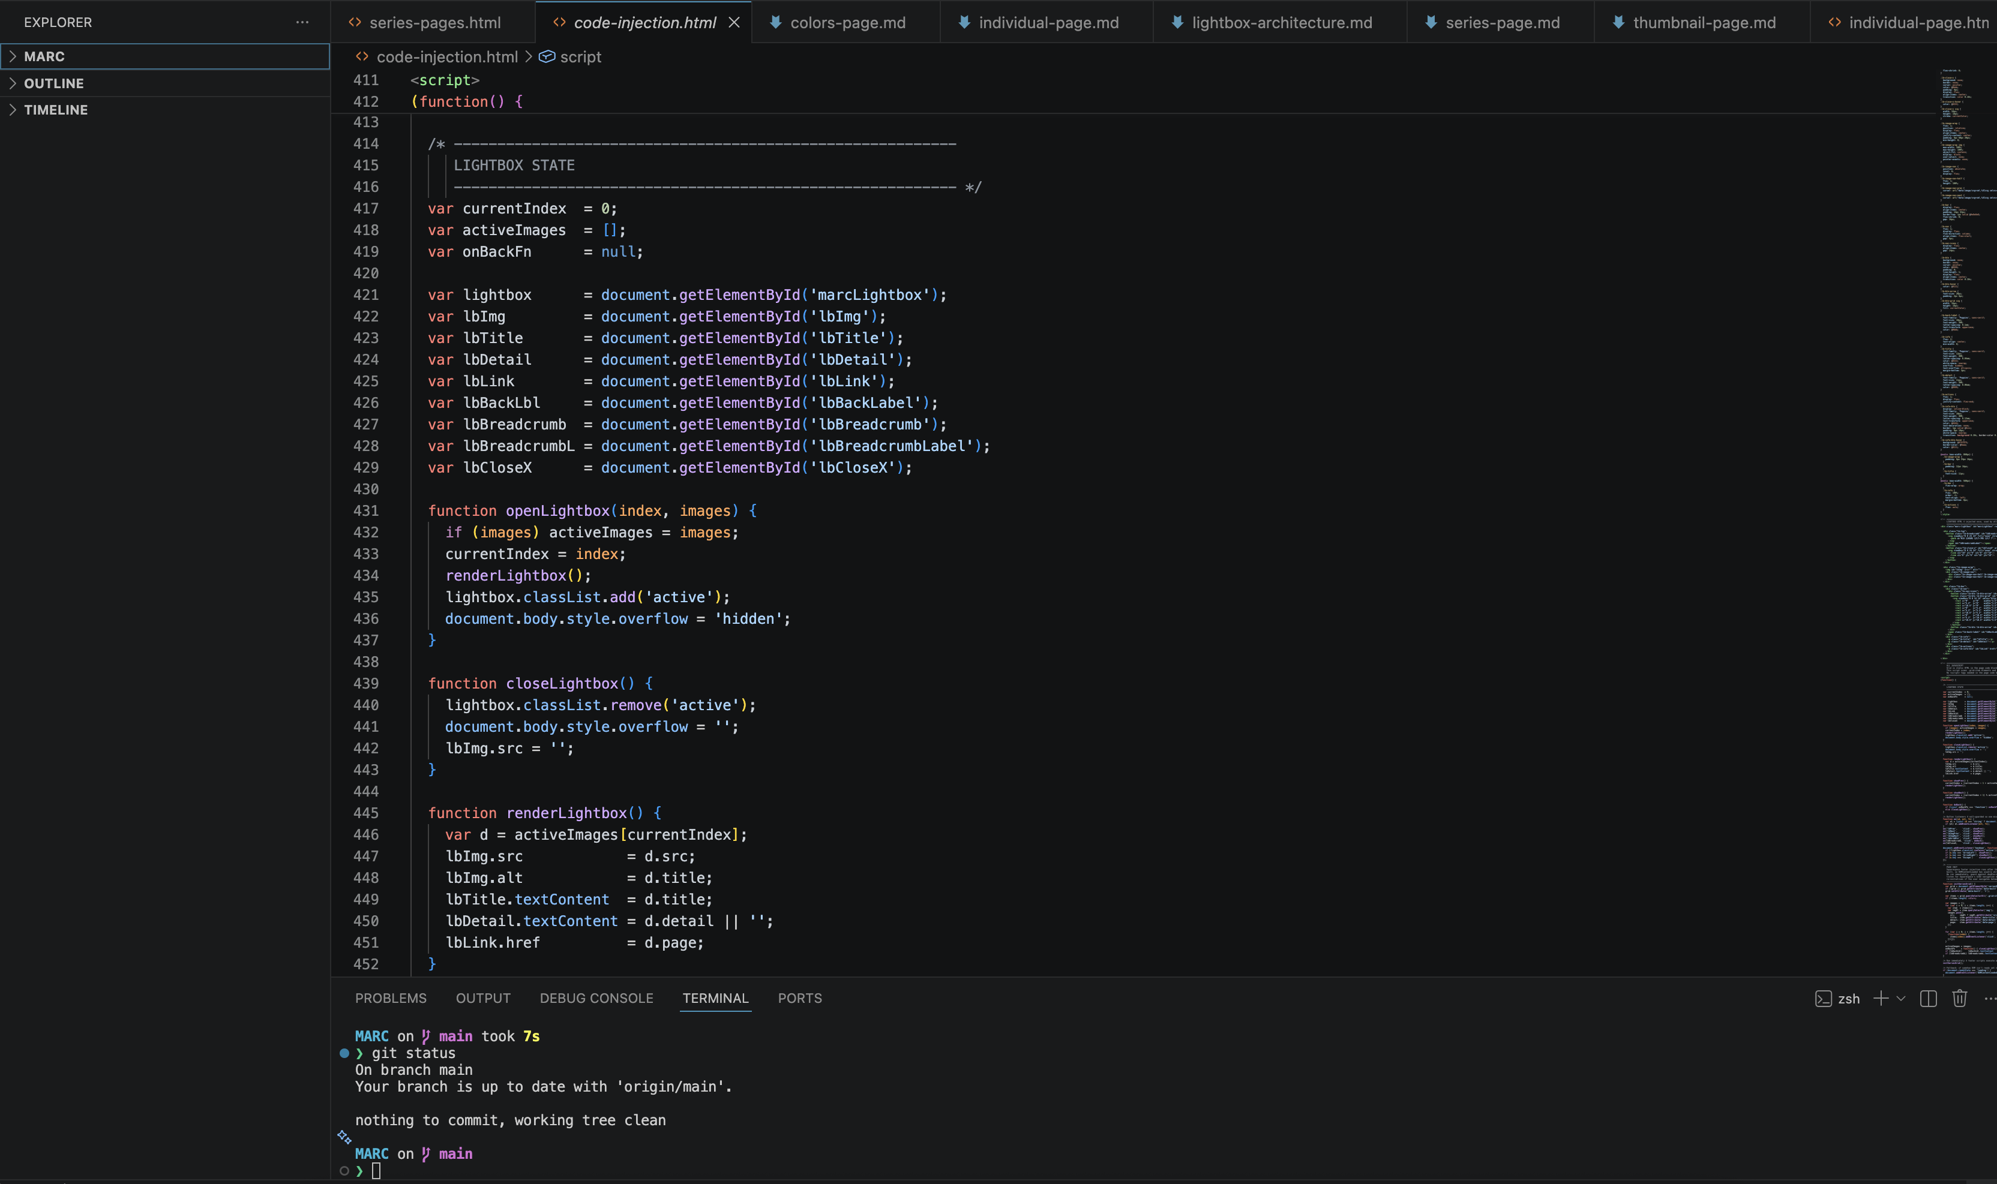This screenshot has width=1997, height=1184.
Task: Open series-page.md tab
Action: tap(1502, 22)
